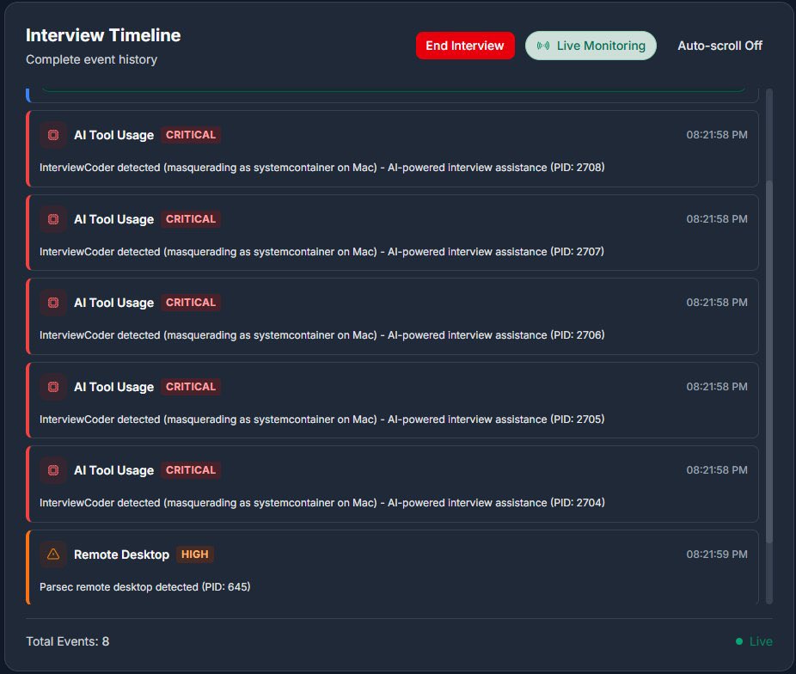Click the broadcast icon in Live Monitoring

click(x=543, y=46)
